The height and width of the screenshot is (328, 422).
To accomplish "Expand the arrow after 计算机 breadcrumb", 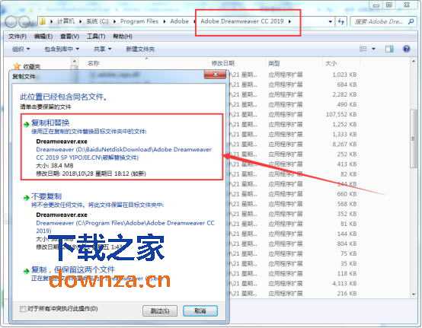I will point(80,21).
